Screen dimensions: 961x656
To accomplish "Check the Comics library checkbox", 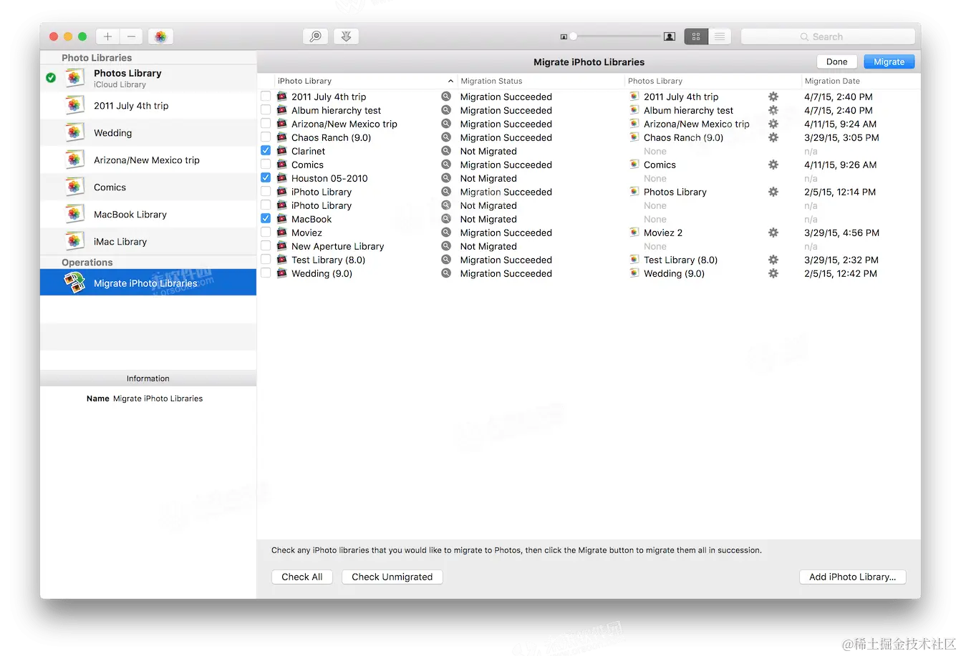I will click(266, 165).
